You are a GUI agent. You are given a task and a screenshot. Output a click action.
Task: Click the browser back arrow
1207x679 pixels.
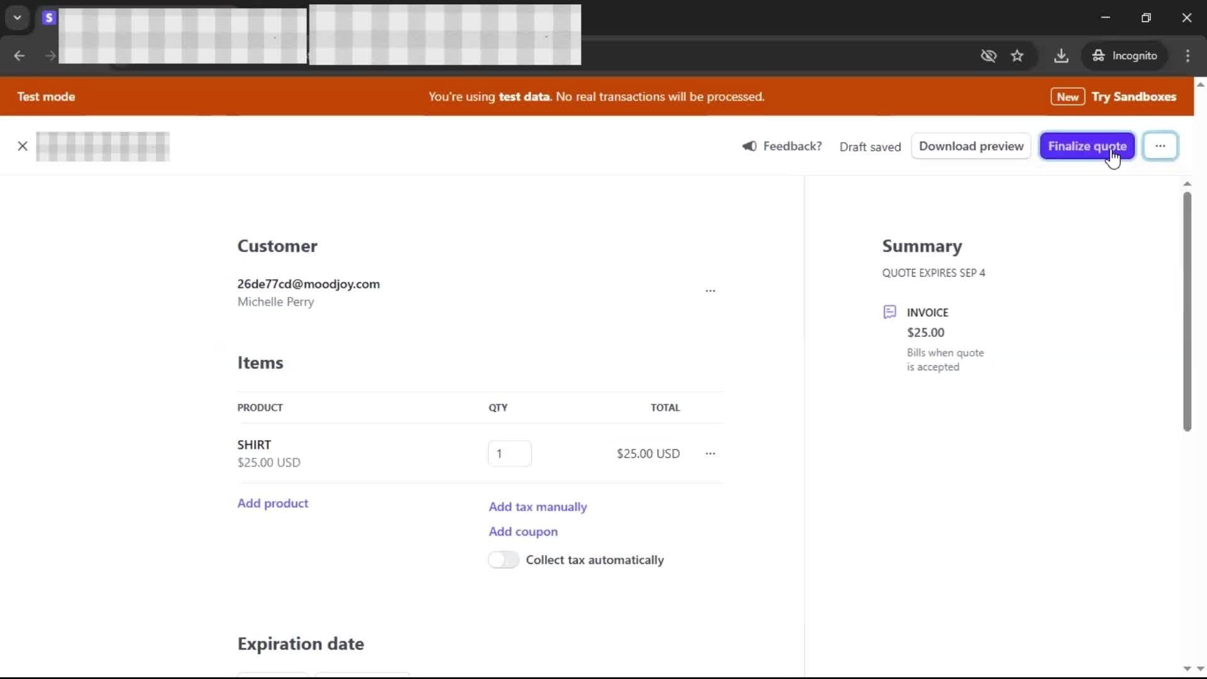coord(19,56)
